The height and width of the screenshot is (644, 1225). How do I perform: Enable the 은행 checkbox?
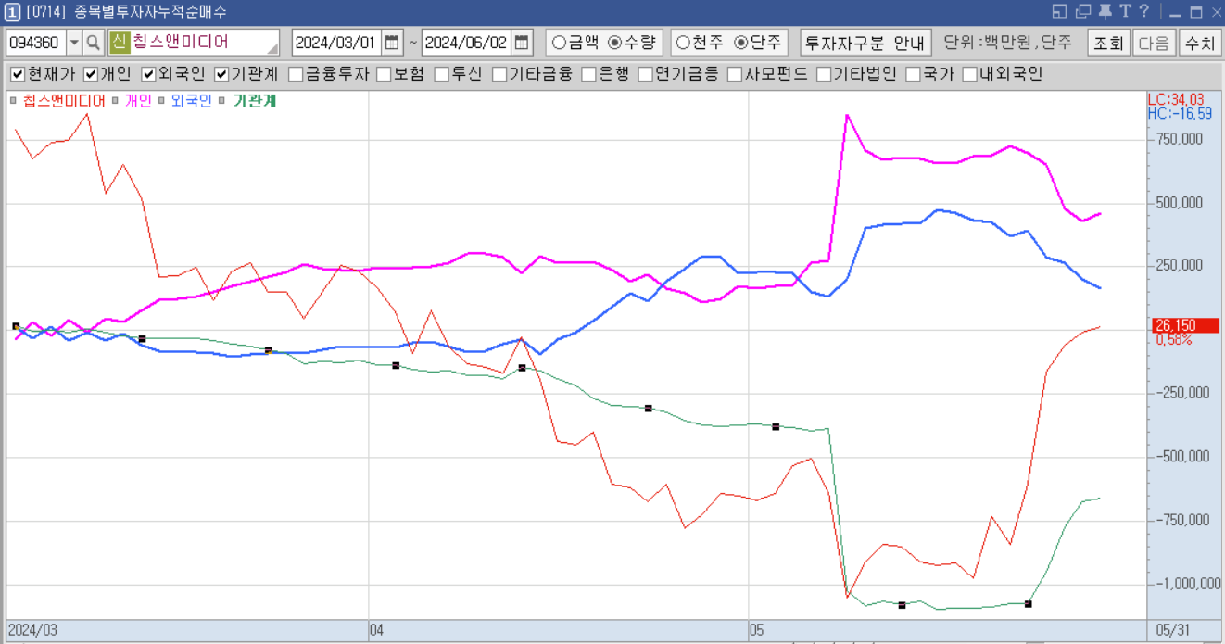coord(588,74)
